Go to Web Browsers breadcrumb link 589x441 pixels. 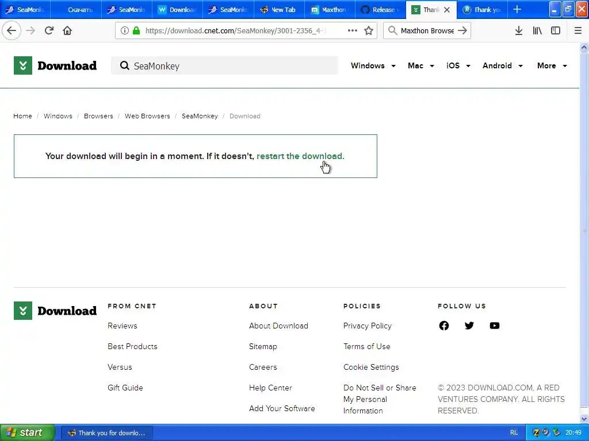pyautogui.click(x=147, y=116)
